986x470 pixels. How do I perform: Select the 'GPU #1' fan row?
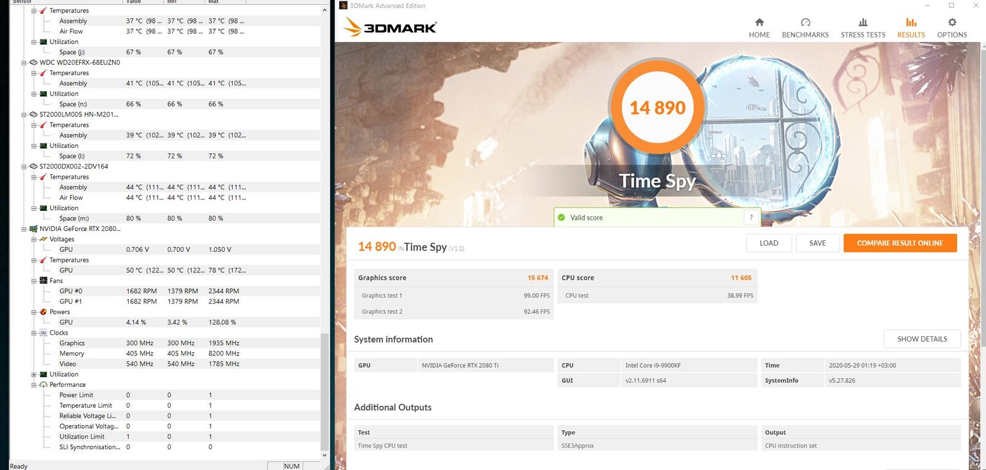[x=165, y=301]
